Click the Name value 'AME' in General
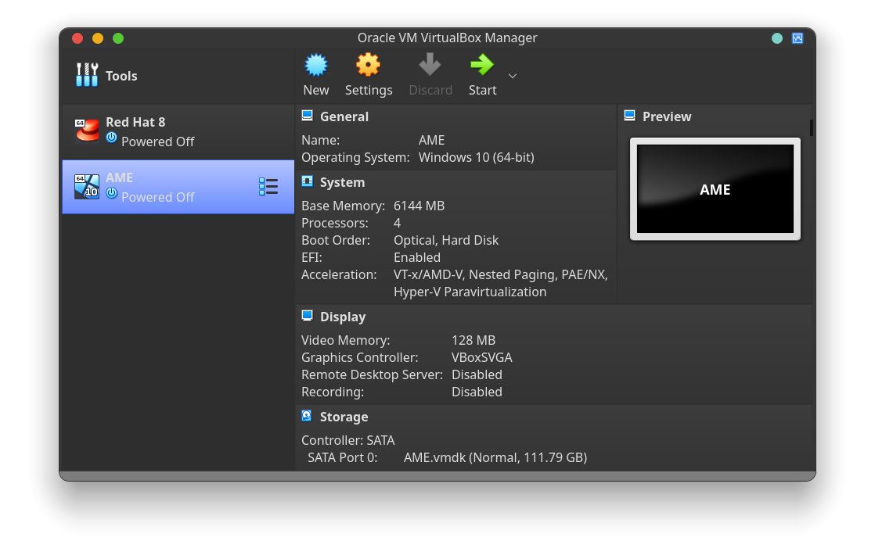 point(431,140)
